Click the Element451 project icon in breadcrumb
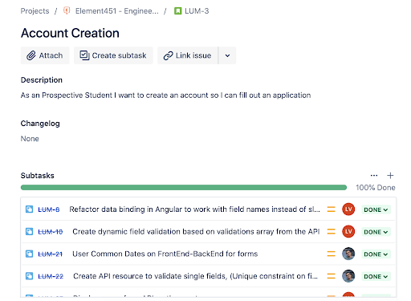Image resolution: width=411 pixels, height=301 pixels. pos(67,10)
